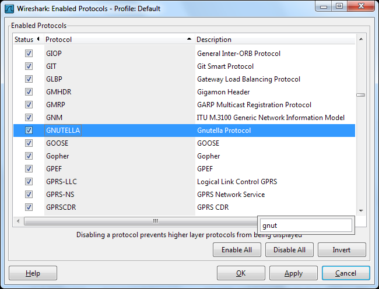The height and width of the screenshot is (289, 379).
Task: Click Gigamon Header description
Action: tap(223, 91)
